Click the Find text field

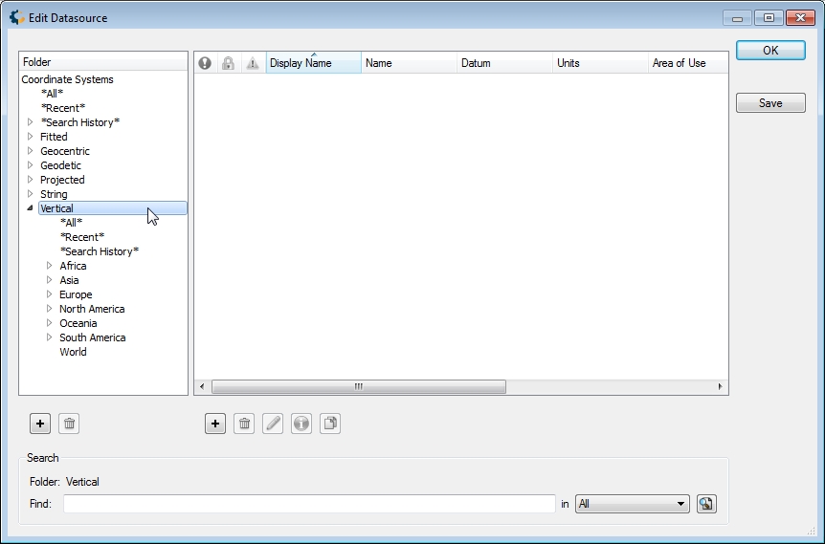pyautogui.click(x=308, y=504)
